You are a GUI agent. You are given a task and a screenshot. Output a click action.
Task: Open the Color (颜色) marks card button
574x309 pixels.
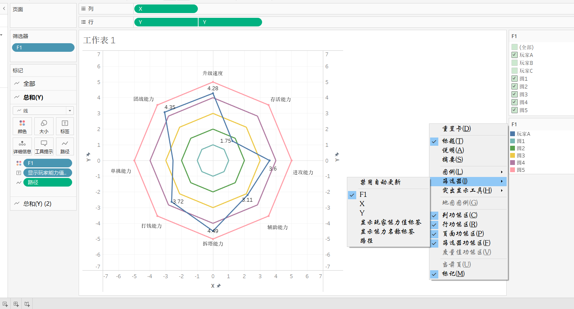point(22,126)
